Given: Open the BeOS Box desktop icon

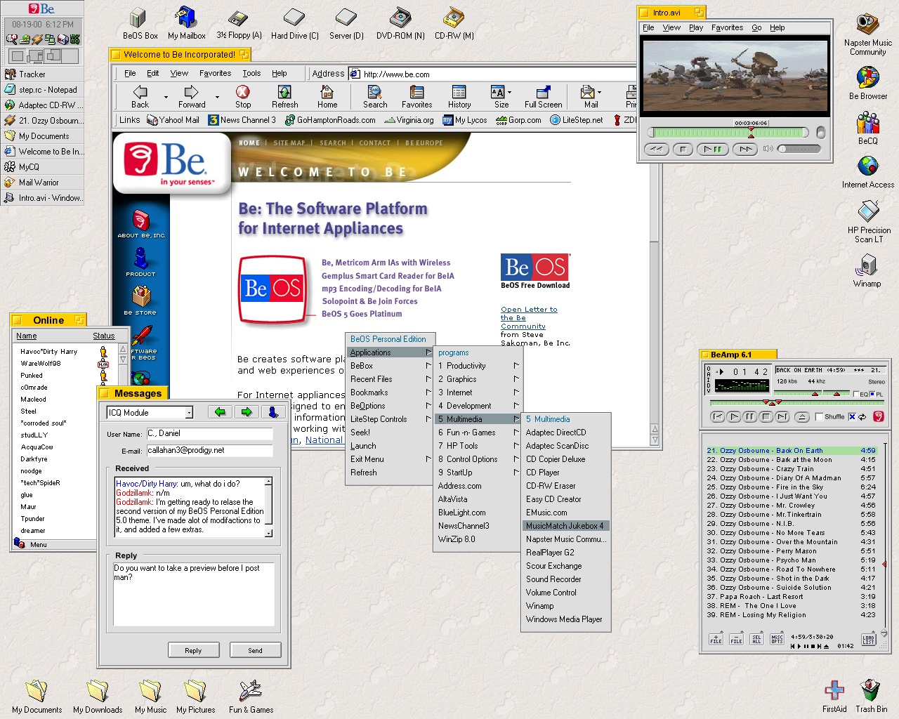Looking at the screenshot, I should 140,23.
